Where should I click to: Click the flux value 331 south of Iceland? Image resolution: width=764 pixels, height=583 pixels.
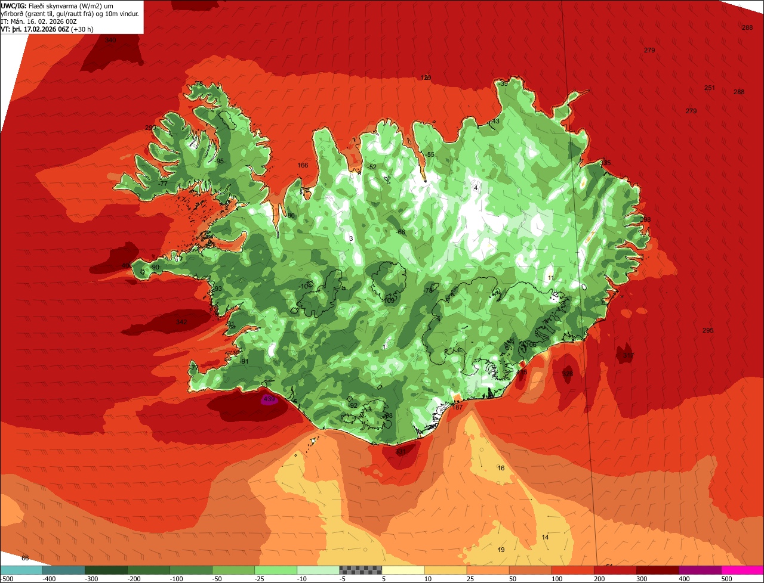coord(401,452)
